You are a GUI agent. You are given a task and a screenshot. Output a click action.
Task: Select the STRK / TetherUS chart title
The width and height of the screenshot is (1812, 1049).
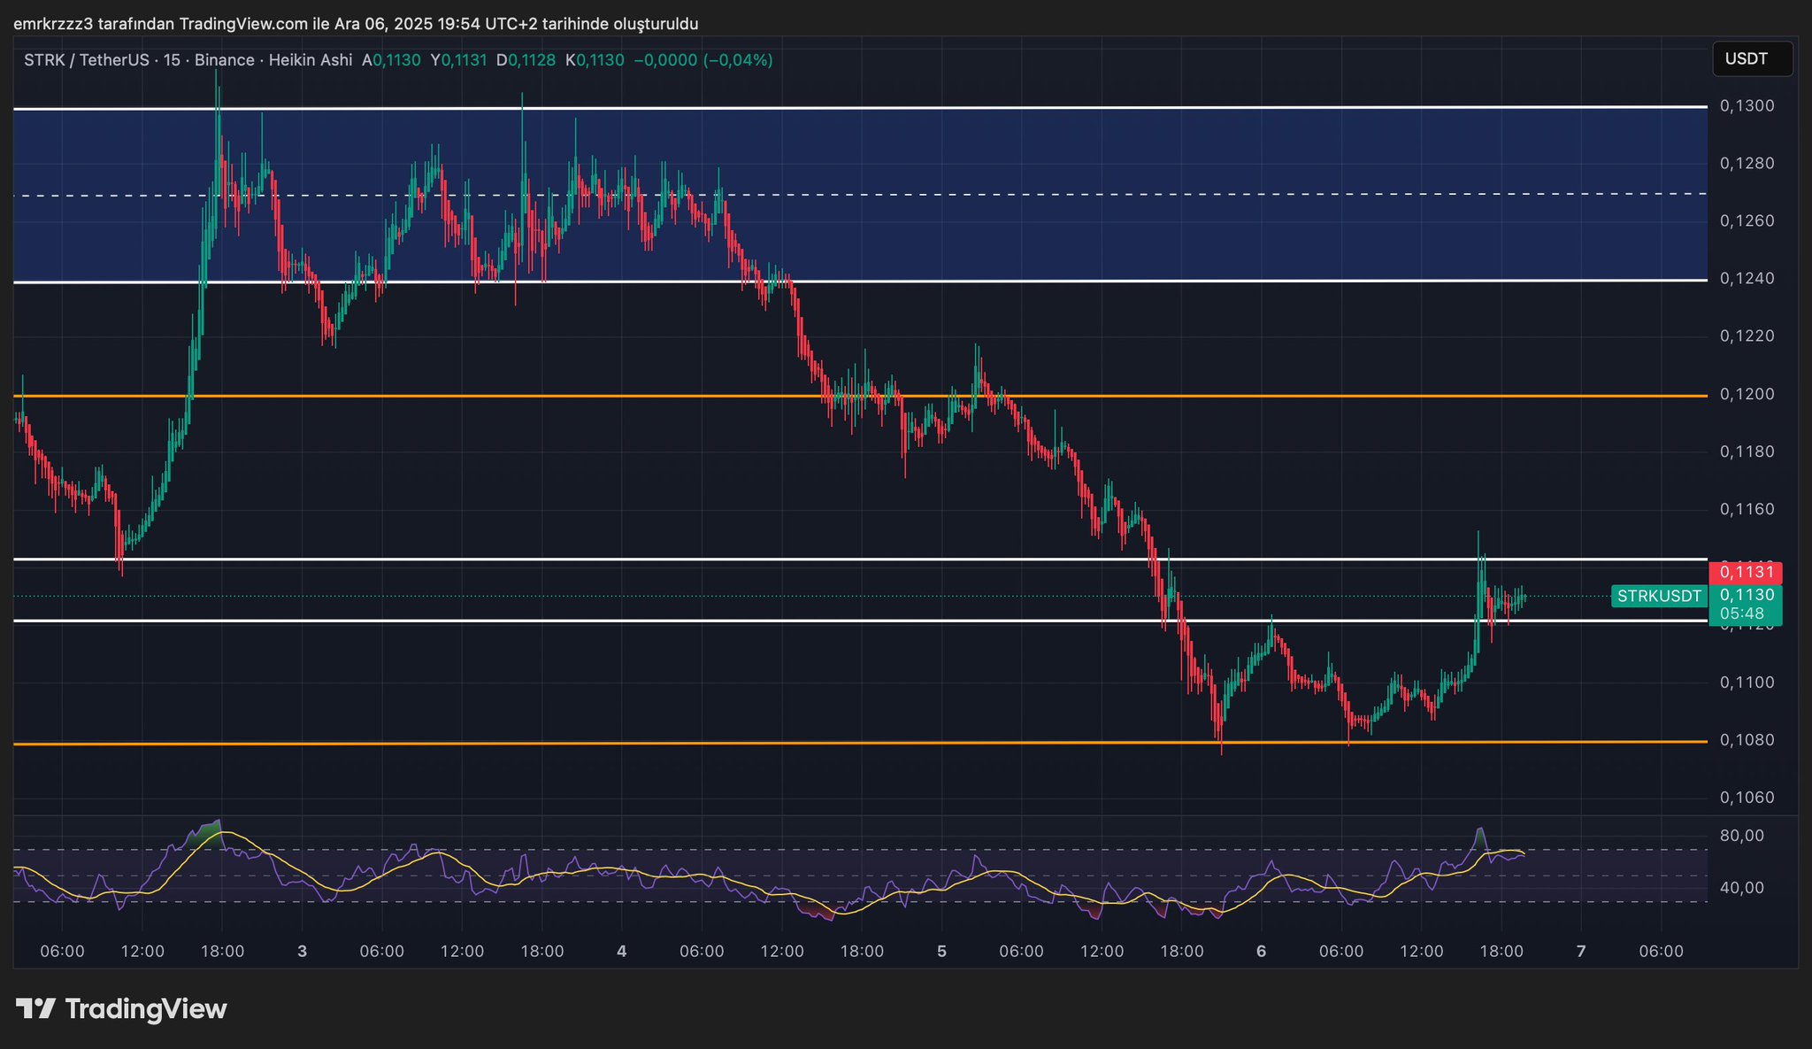[88, 60]
